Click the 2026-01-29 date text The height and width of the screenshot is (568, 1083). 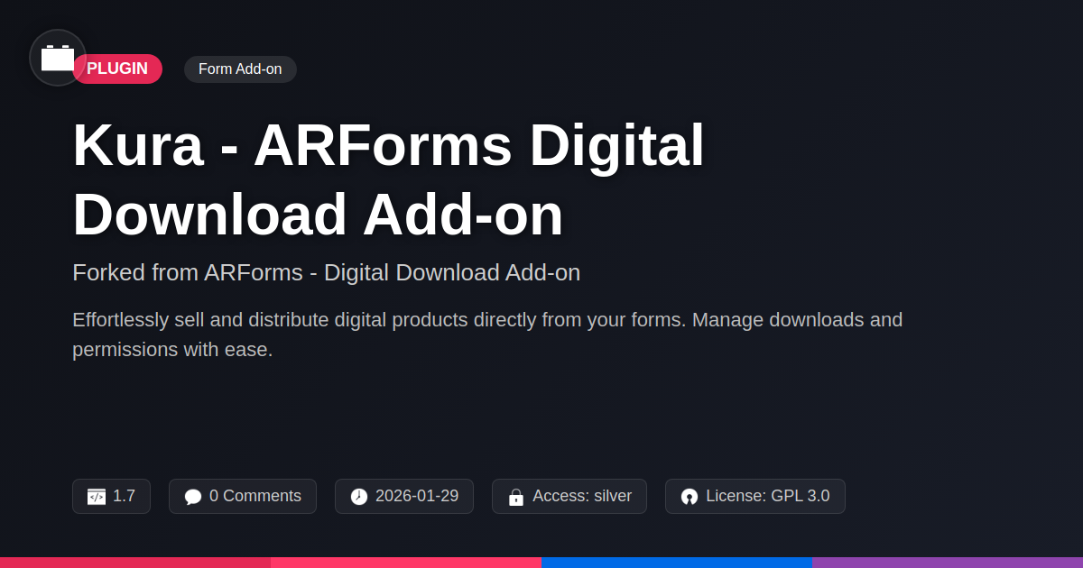coord(417,496)
